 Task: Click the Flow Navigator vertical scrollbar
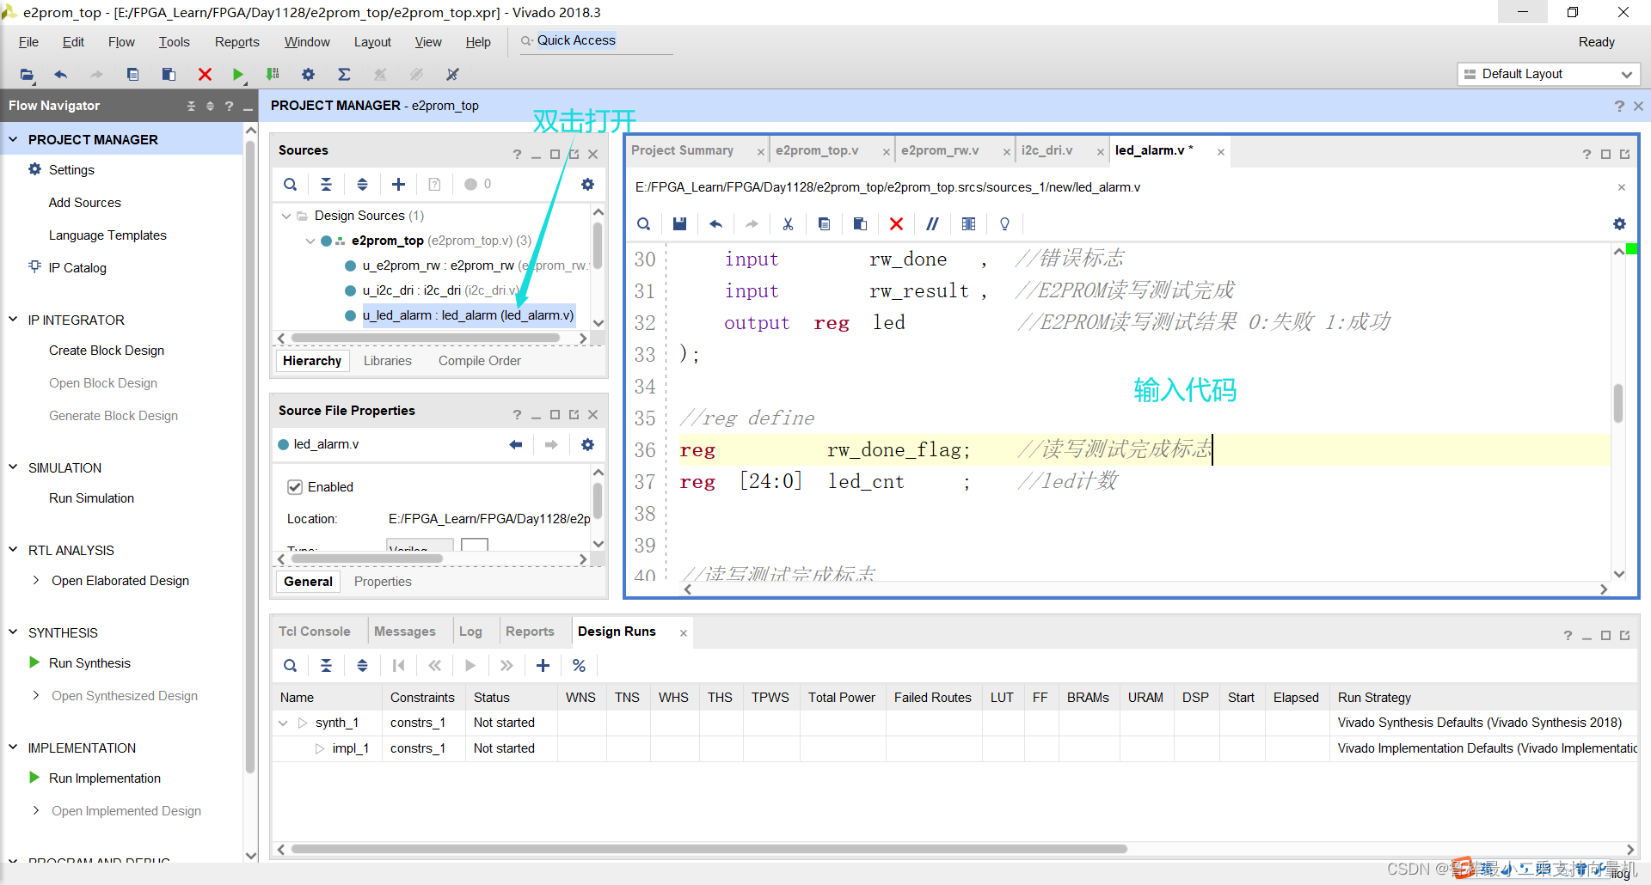tap(250, 455)
